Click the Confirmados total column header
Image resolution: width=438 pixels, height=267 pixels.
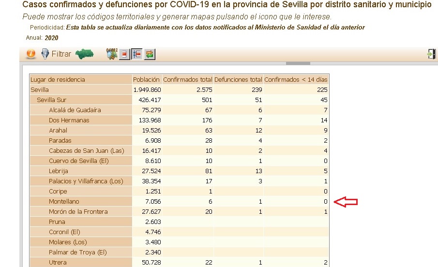coord(187,79)
